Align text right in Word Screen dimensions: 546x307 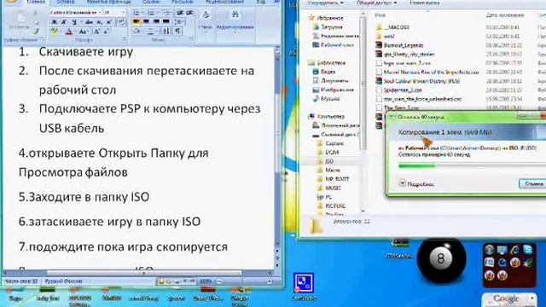point(156,21)
